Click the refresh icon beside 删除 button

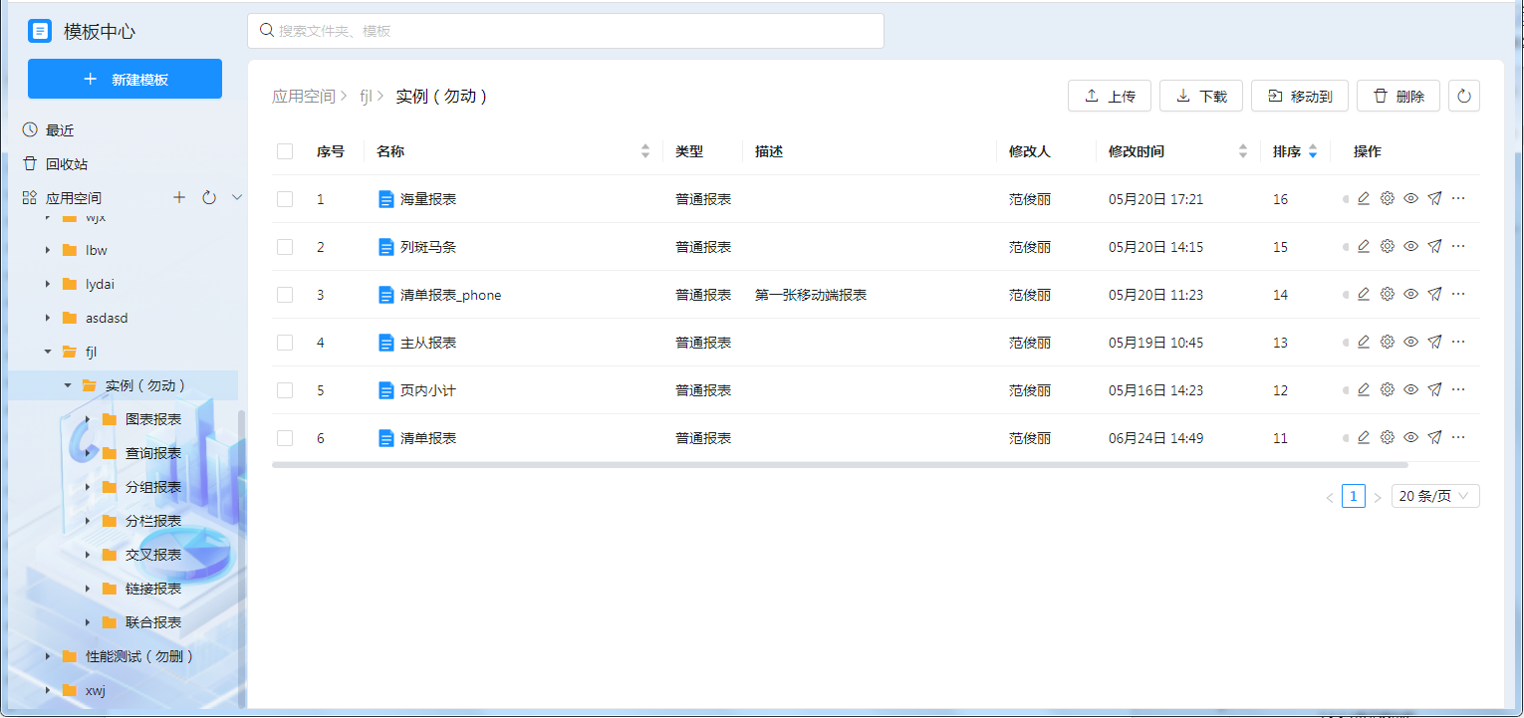1463,97
